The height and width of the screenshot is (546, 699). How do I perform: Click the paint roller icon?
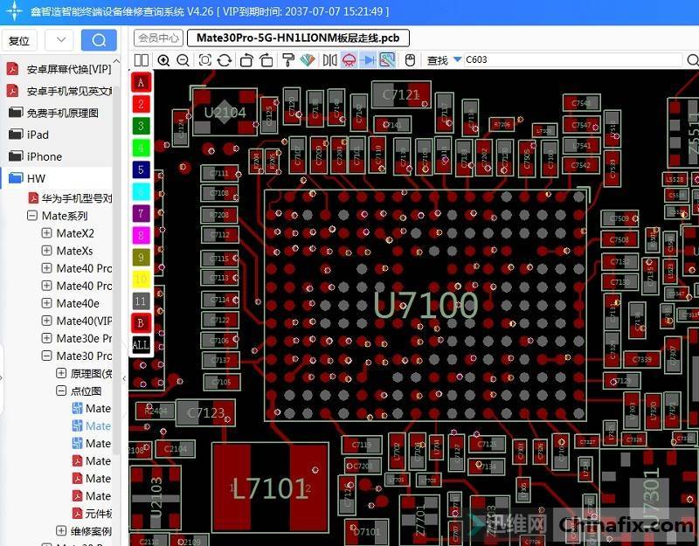(287, 60)
